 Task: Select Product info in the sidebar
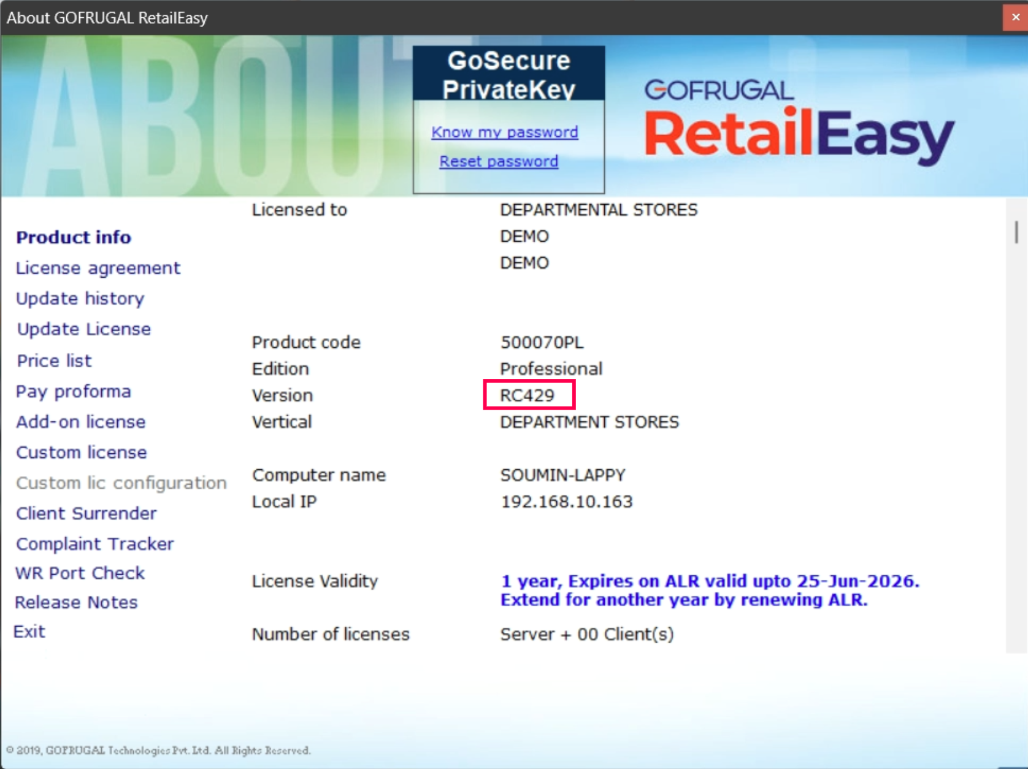(x=74, y=237)
